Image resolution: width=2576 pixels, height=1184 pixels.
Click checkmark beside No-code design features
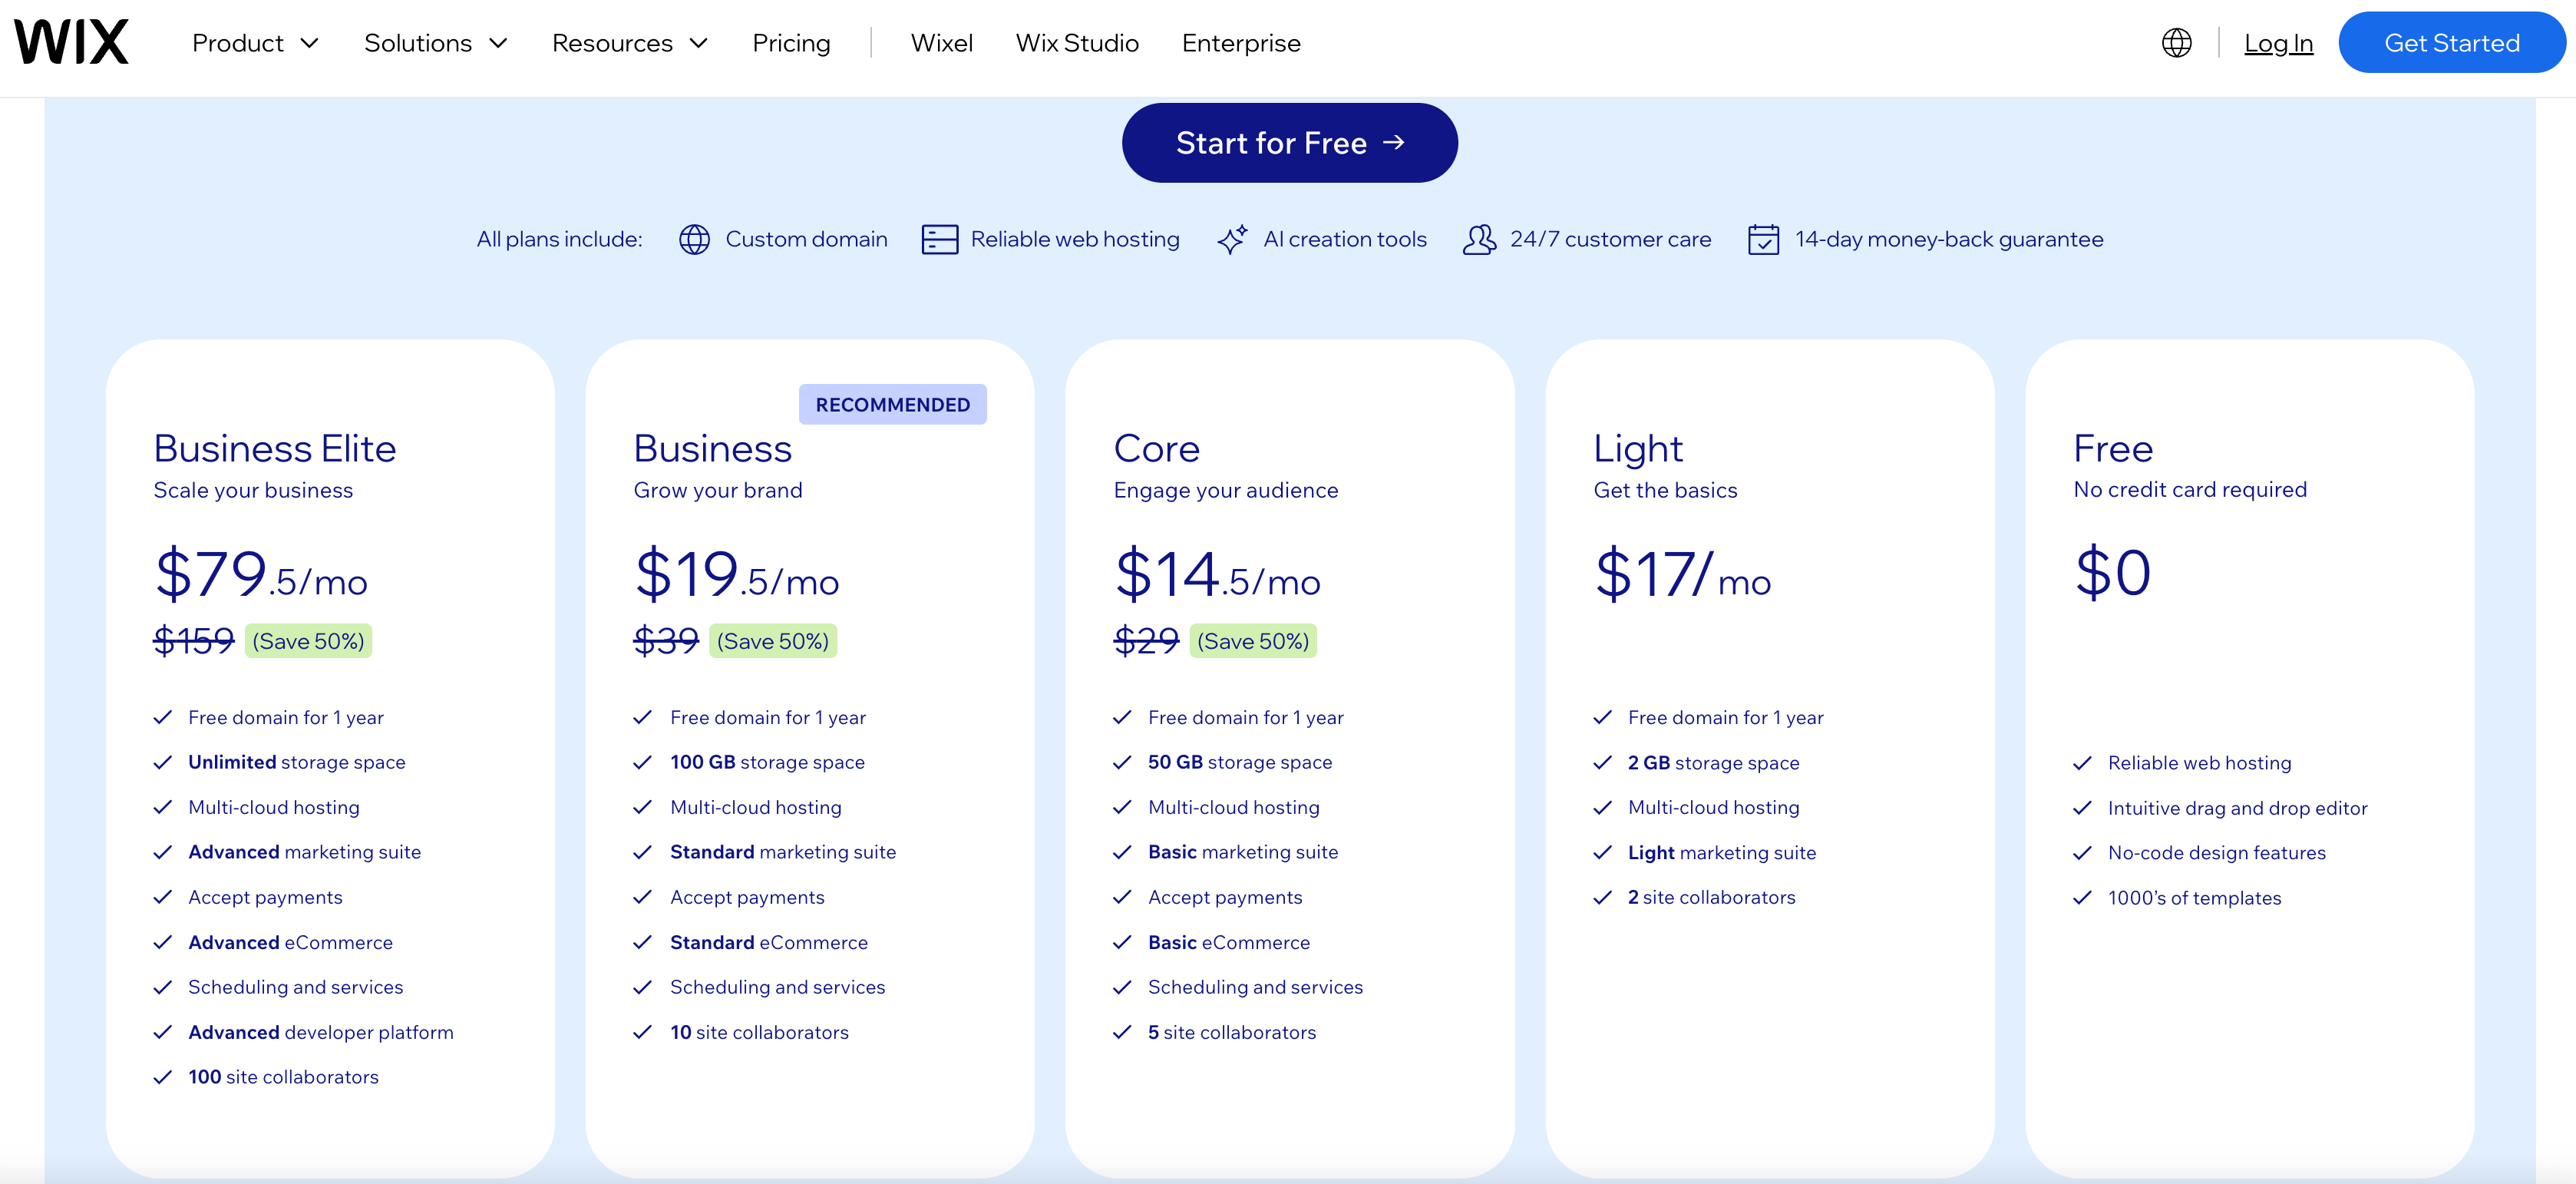point(2082,854)
